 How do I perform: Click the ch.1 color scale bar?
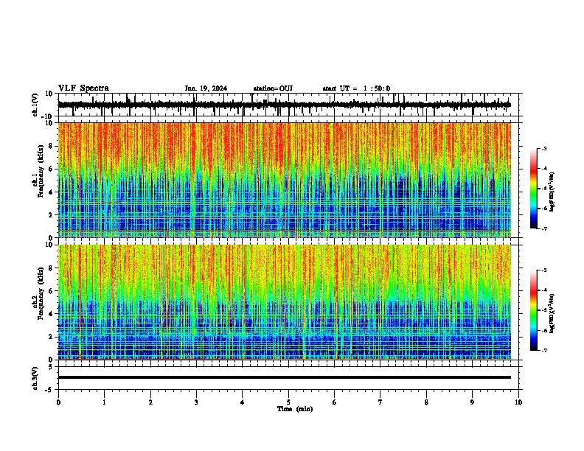(x=534, y=189)
